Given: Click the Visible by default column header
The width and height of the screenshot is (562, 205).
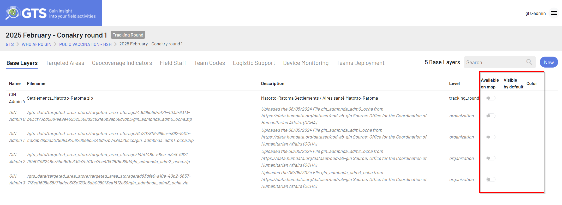Looking at the screenshot, I should click(513, 83).
